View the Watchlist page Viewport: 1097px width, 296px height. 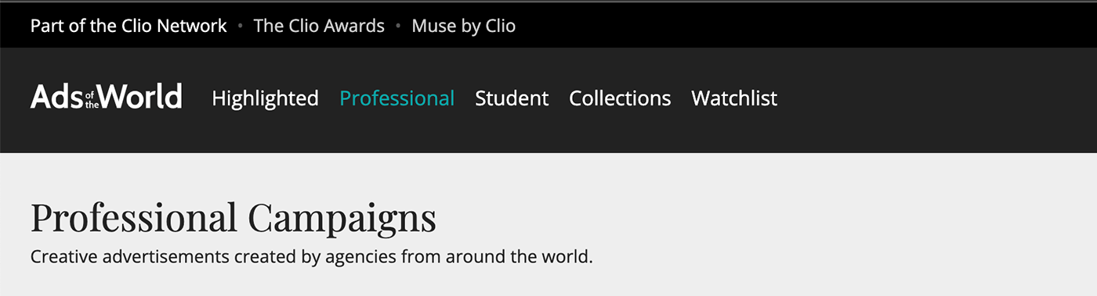(734, 98)
